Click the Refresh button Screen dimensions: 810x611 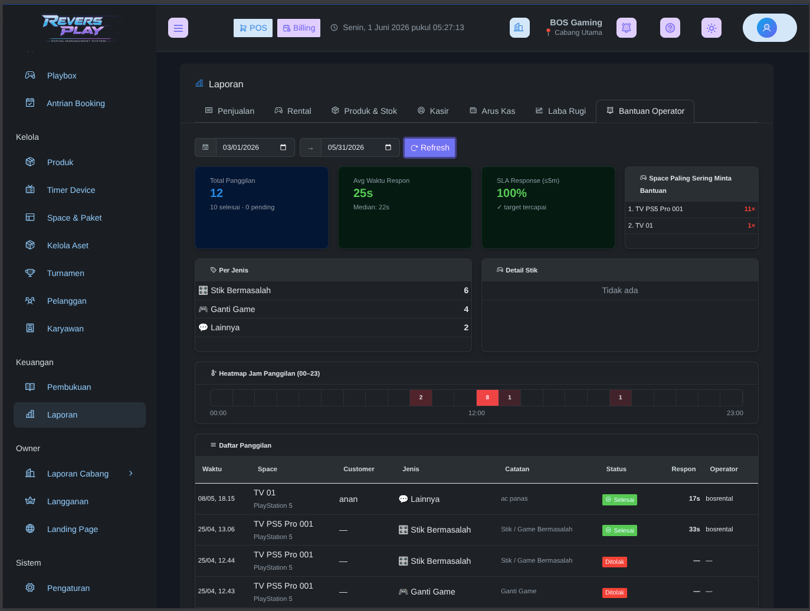tap(430, 147)
